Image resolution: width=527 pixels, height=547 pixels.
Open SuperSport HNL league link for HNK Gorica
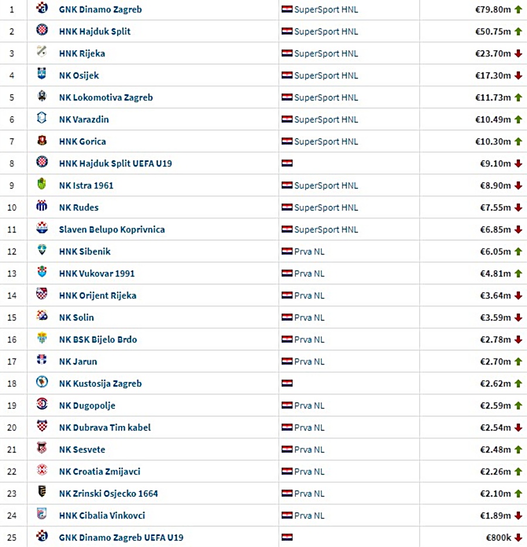coord(326,142)
